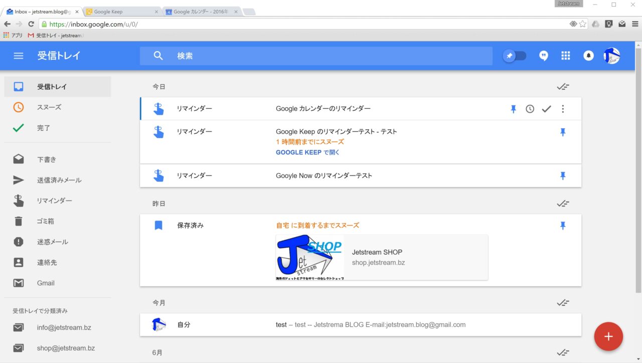Viewport: 642px width, 363px height.
Task: Sweep all items in 今日 section
Action: [563, 87]
